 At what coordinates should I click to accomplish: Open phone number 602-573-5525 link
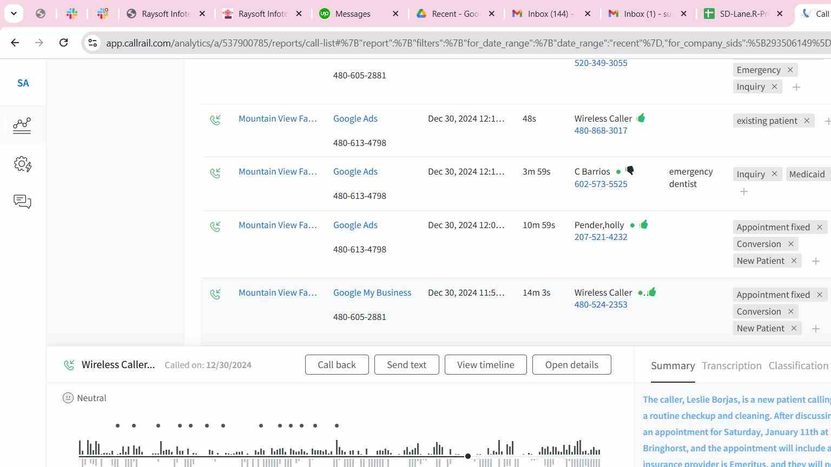tap(601, 184)
